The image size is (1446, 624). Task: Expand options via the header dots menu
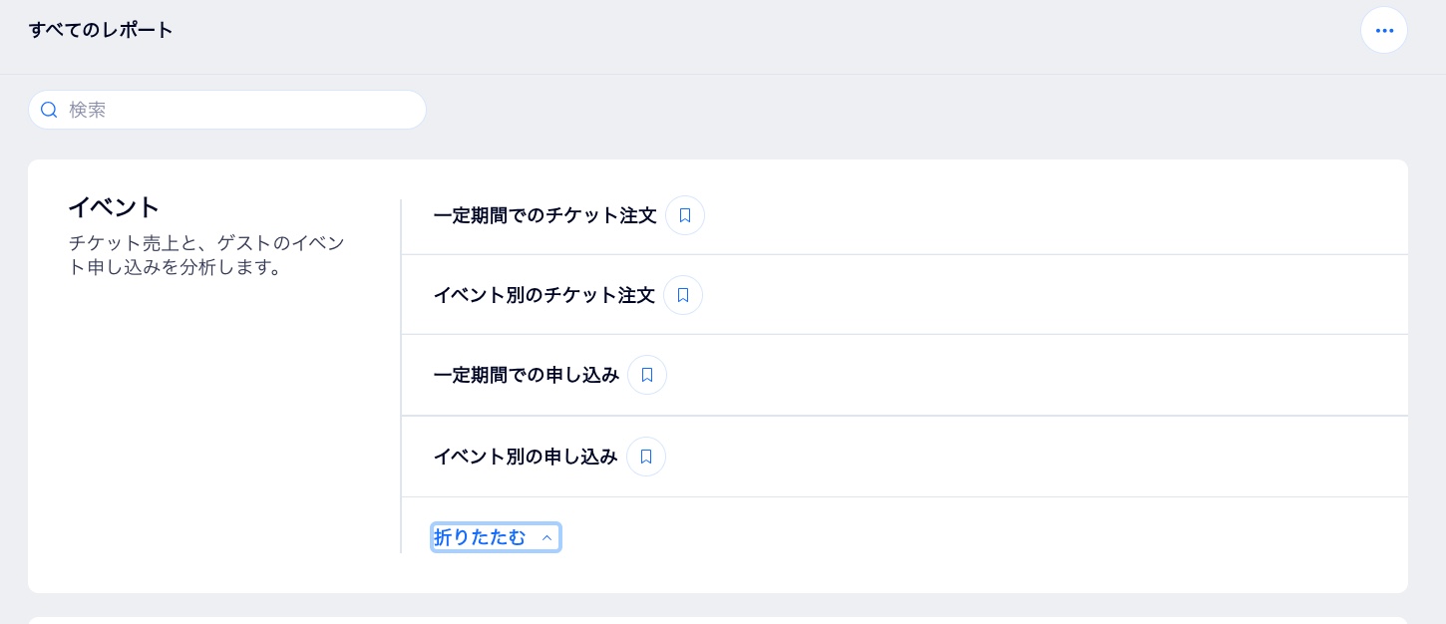point(1384,30)
